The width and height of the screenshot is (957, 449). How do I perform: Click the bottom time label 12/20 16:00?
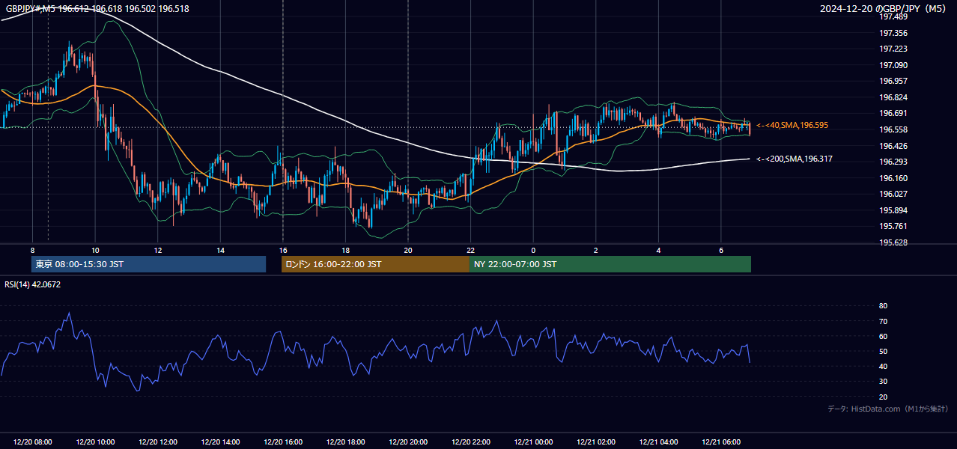[283, 442]
